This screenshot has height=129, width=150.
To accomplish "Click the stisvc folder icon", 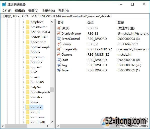I will tap(28, 102).
